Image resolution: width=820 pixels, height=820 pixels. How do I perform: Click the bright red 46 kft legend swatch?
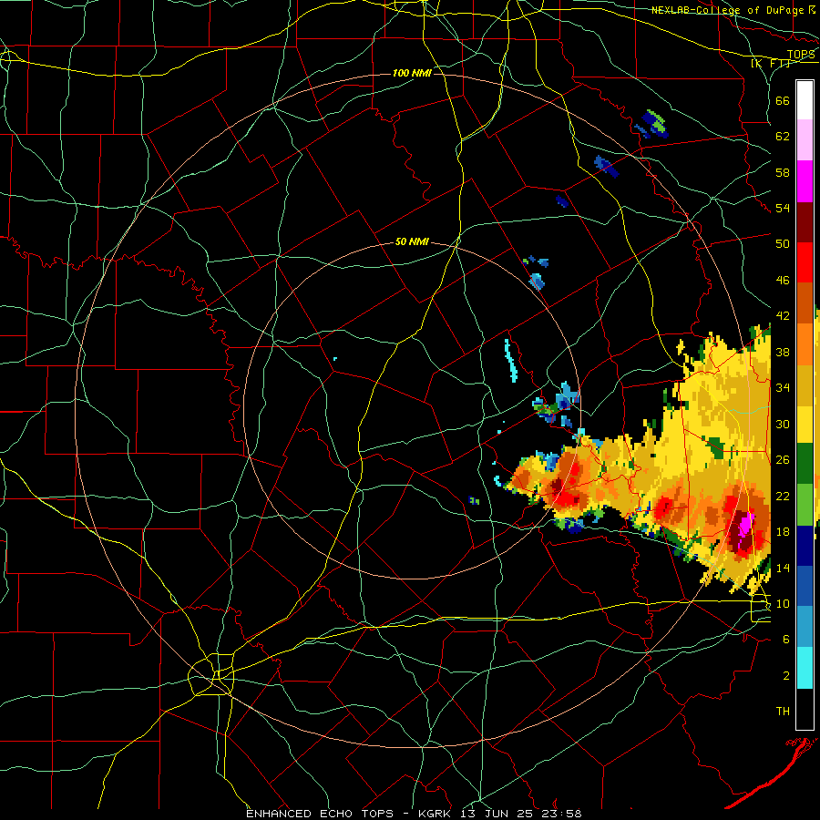pos(805,262)
